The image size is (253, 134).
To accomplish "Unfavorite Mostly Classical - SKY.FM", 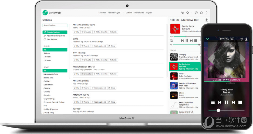I will [86, 74].
